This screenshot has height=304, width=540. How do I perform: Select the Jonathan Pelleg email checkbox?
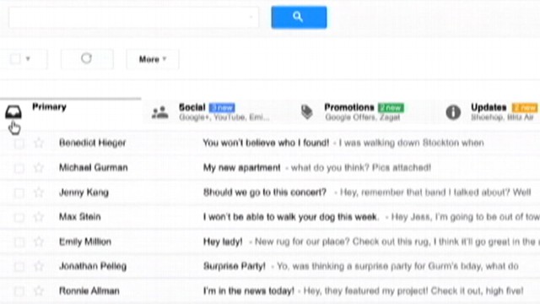pyautogui.click(x=19, y=267)
